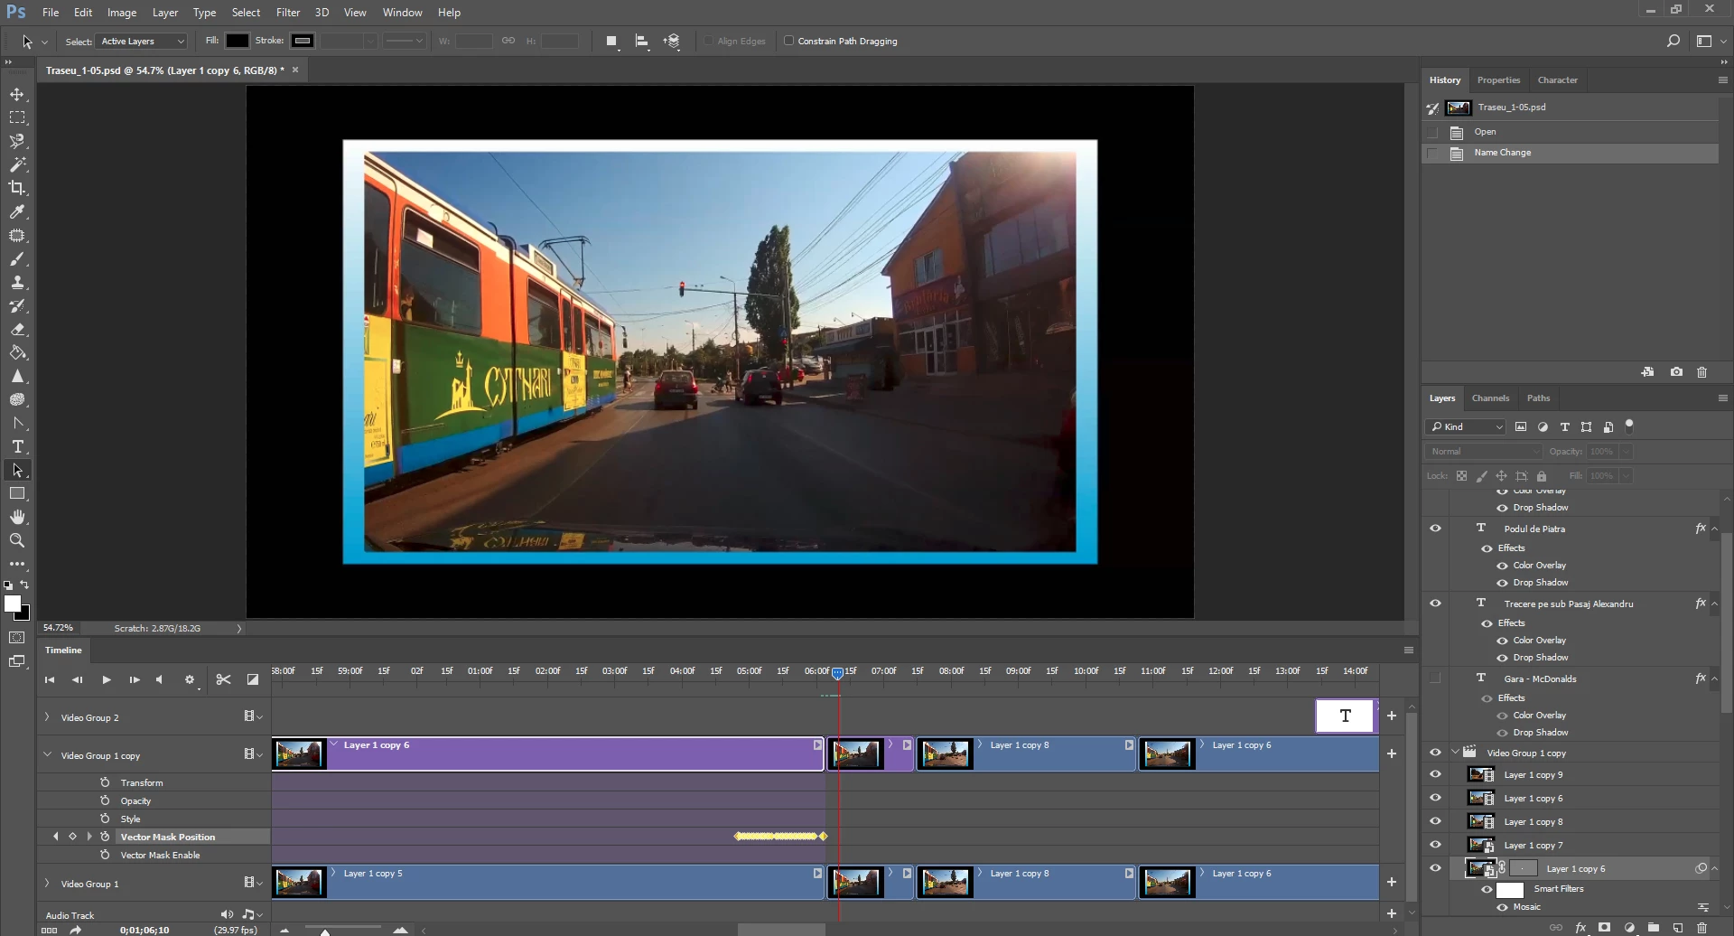Screen dimensions: 1734x936
Task: Click the split at playhead scissors icon
Action: point(223,679)
